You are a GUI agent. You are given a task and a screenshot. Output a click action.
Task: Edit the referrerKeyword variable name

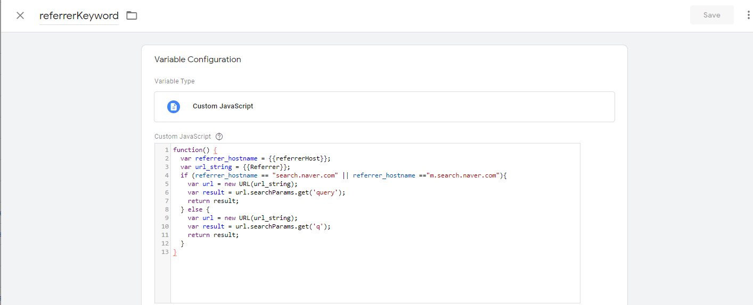[x=79, y=15]
